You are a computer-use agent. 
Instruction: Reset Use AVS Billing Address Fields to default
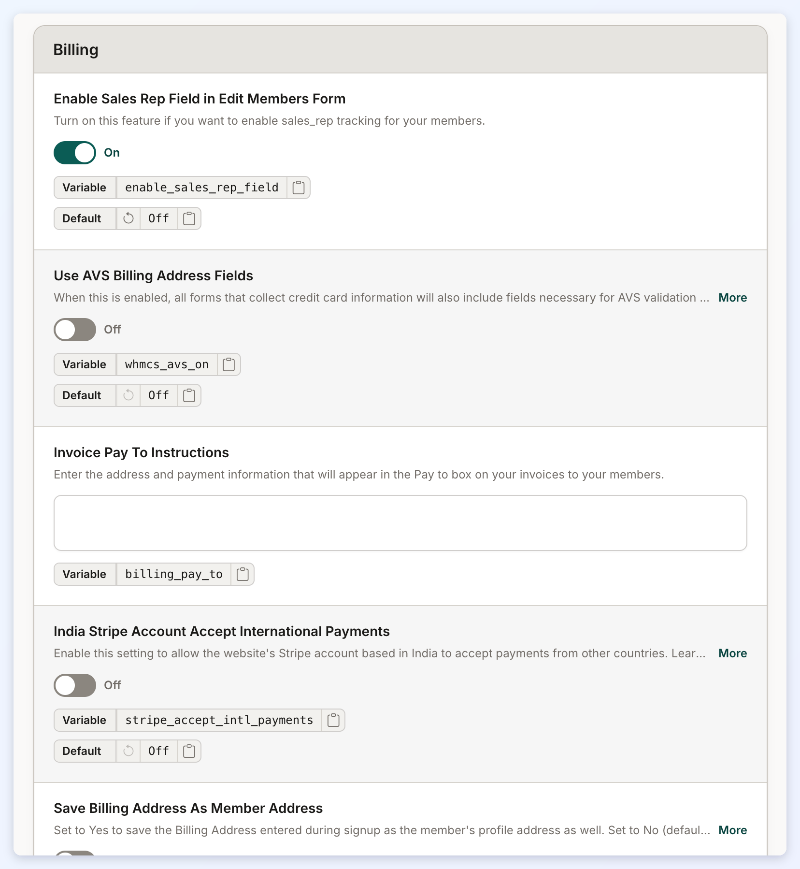tap(129, 395)
